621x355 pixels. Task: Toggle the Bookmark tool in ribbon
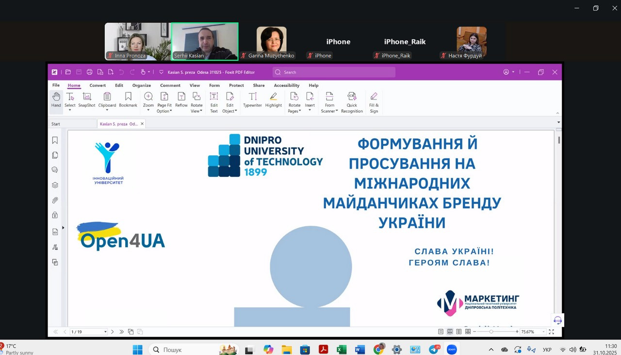point(128,100)
